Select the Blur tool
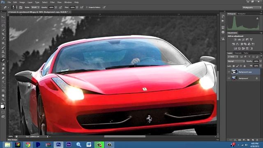Image resolution: width=263 pixels, height=148 pixels. click(x=3, y=69)
